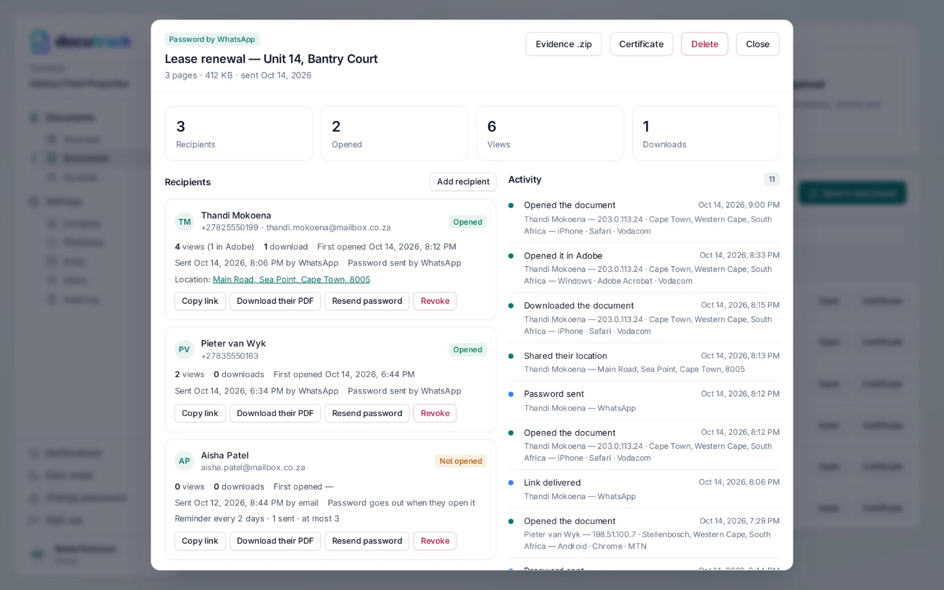The width and height of the screenshot is (944, 590).
Task: Click the activity count badge 11
Action: coord(772,179)
